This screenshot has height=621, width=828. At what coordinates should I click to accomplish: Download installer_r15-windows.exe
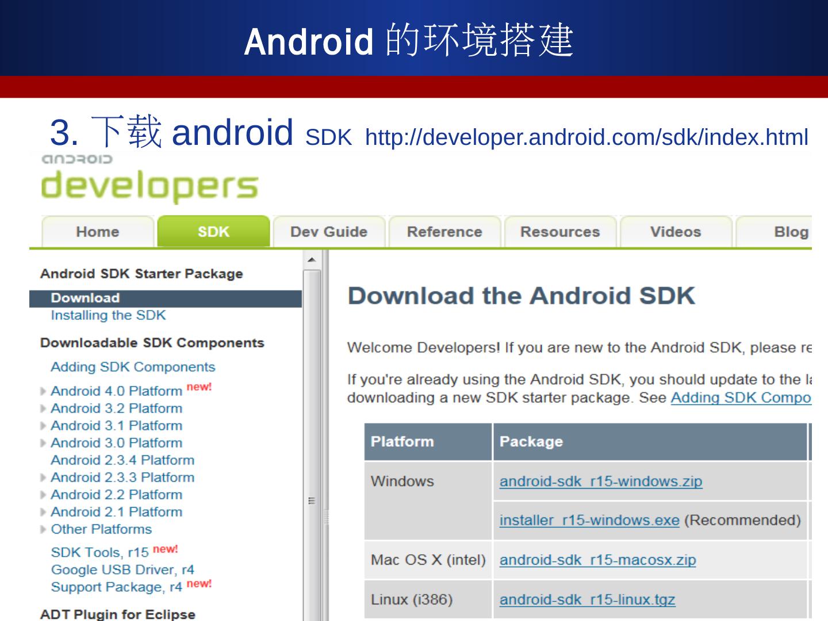point(589,520)
